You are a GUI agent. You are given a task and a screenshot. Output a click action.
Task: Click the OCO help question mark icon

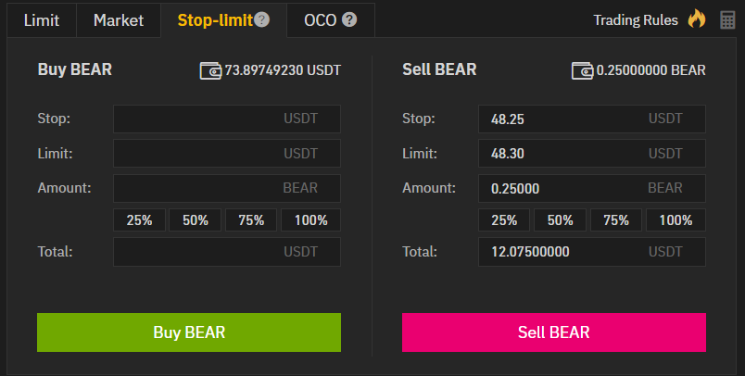[349, 19]
